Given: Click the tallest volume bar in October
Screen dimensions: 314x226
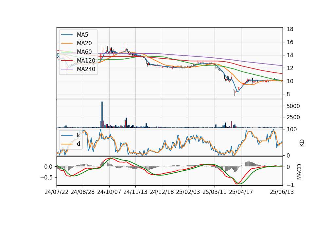Looking at the screenshot, I should pos(102,115).
